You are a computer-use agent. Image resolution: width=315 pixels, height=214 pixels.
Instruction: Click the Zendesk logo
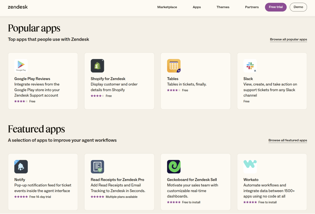[17, 7]
